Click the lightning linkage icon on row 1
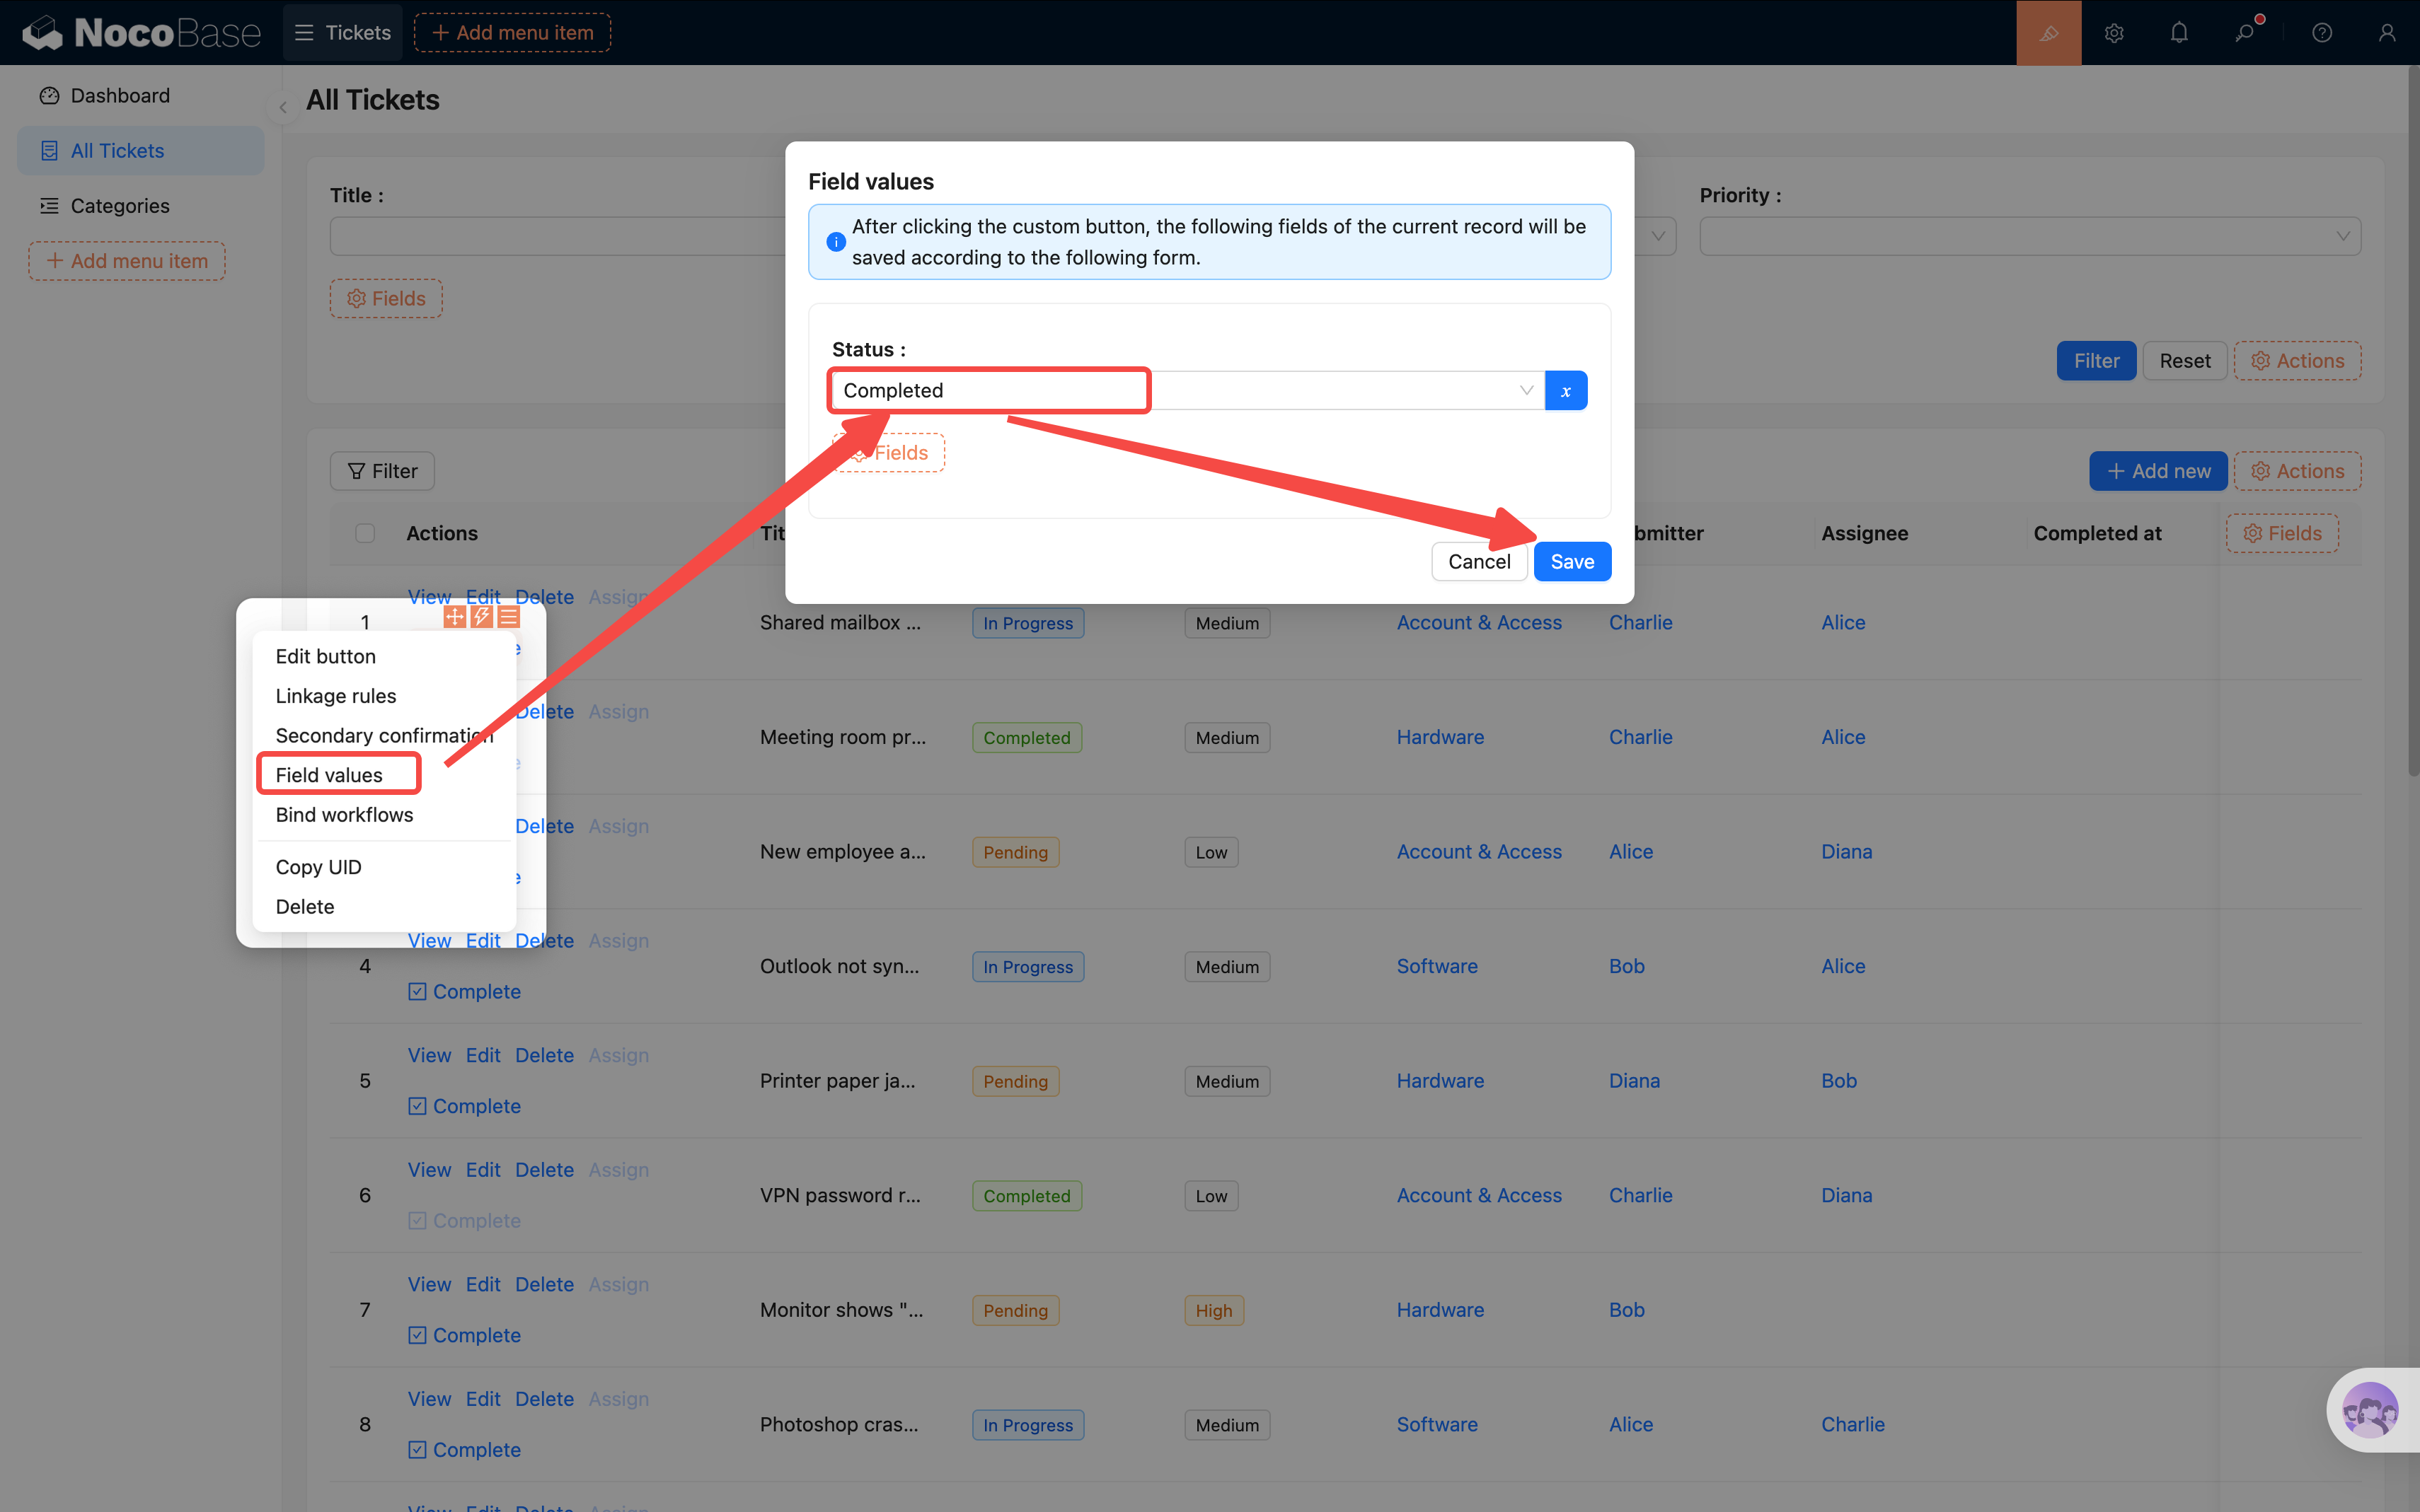This screenshot has width=2420, height=1512. 481,616
